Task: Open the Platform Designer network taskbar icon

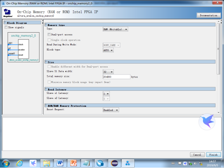Action: [x=128, y=163]
